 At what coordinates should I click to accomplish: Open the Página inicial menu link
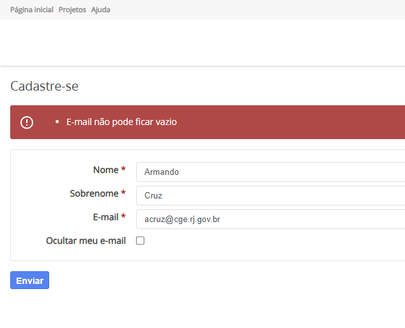tap(32, 10)
